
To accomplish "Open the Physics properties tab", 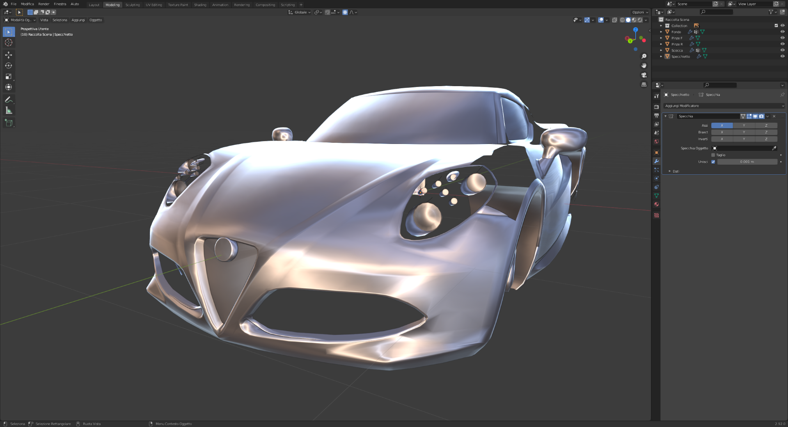I will 656,178.
